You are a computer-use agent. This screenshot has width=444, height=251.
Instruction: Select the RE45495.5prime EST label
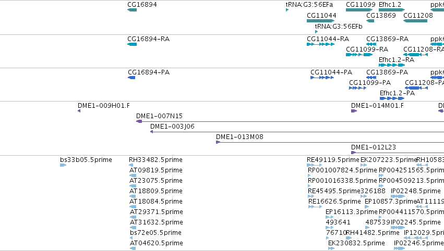pyautogui.click(x=334, y=191)
